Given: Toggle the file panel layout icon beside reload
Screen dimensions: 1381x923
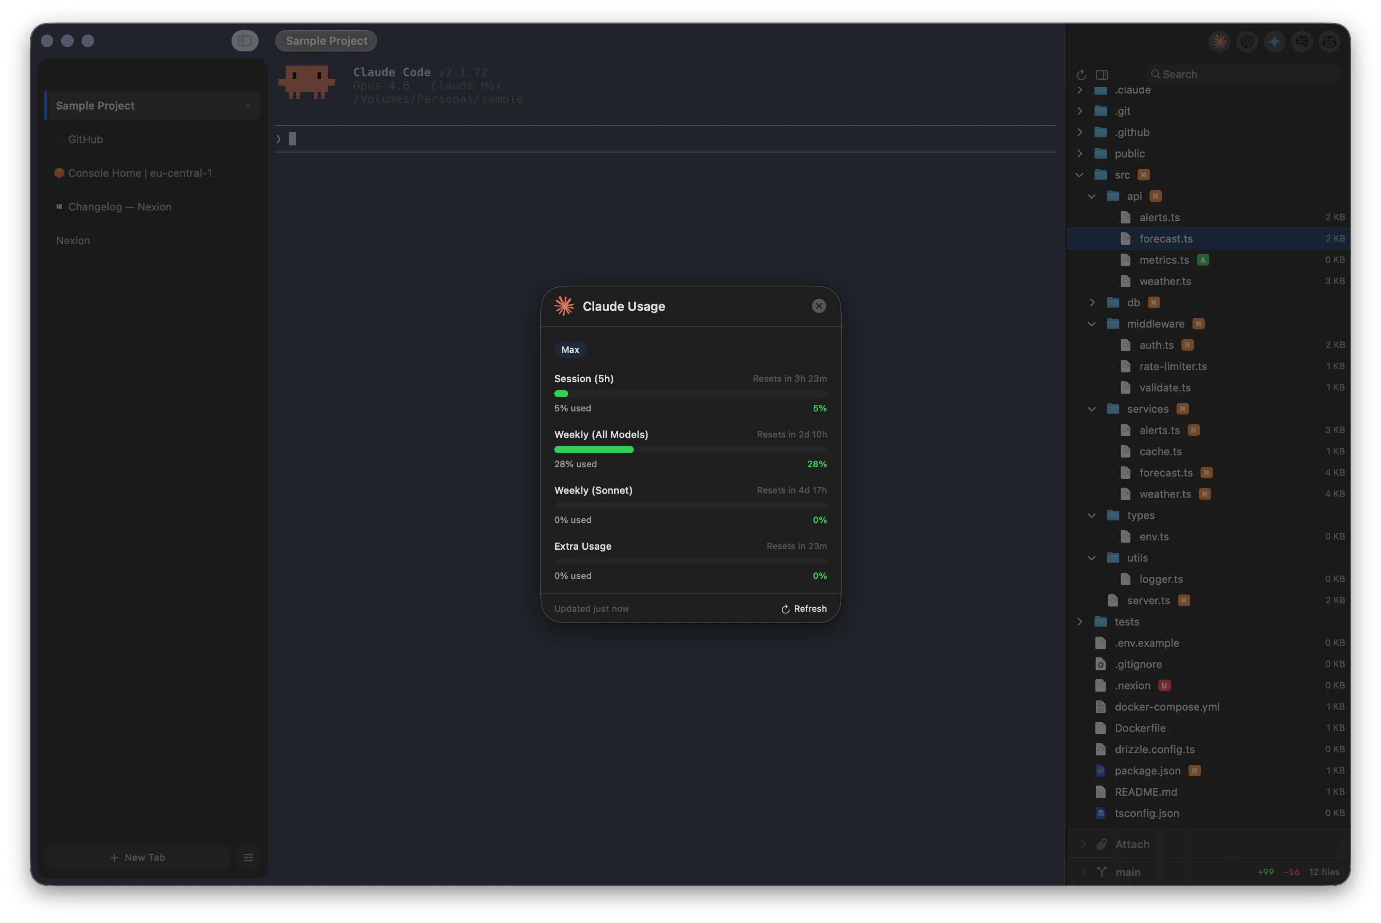Looking at the screenshot, I should click(1102, 75).
